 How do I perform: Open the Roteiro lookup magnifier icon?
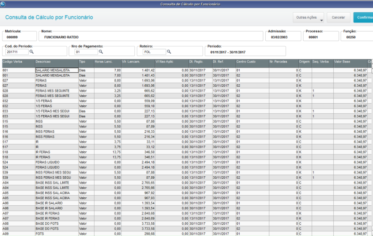[169, 52]
